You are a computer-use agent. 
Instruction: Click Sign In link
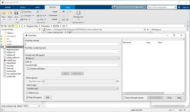[186, 7]
